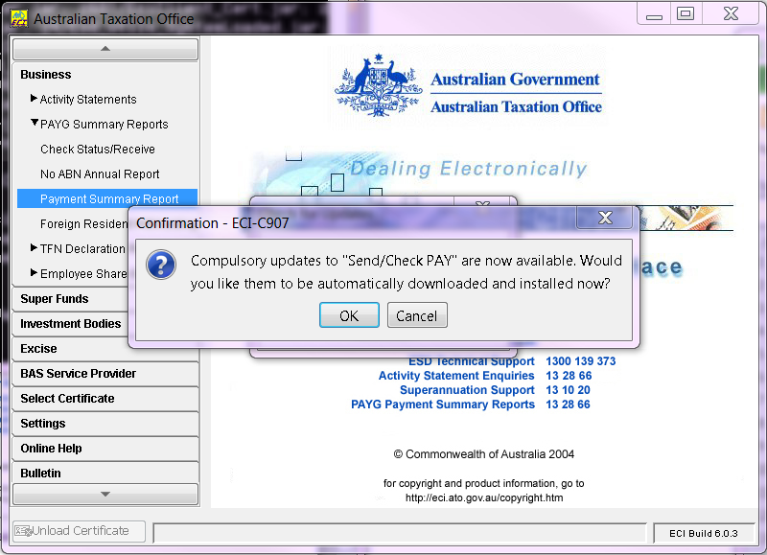
Task: Open Check Status/Receive
Action: point(98,150)
